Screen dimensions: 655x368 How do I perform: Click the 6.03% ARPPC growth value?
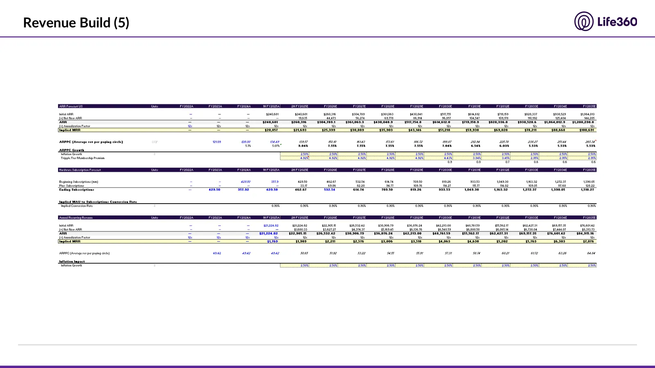pos(504,146)
